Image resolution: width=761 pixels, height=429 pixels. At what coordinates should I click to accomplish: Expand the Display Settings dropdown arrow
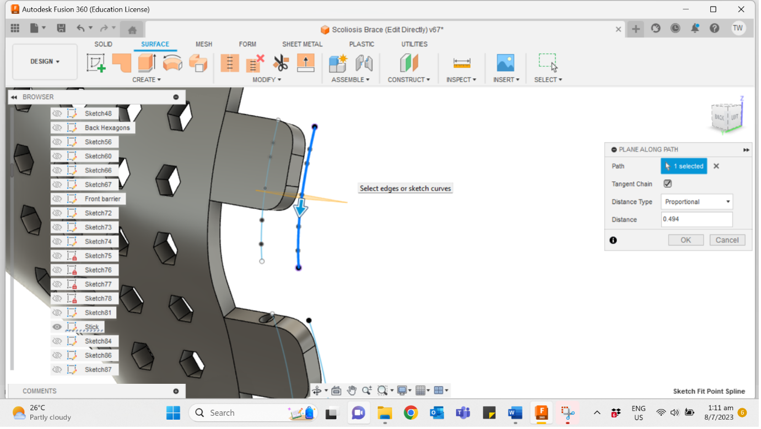pyautogui.click(x=409, y=390)
